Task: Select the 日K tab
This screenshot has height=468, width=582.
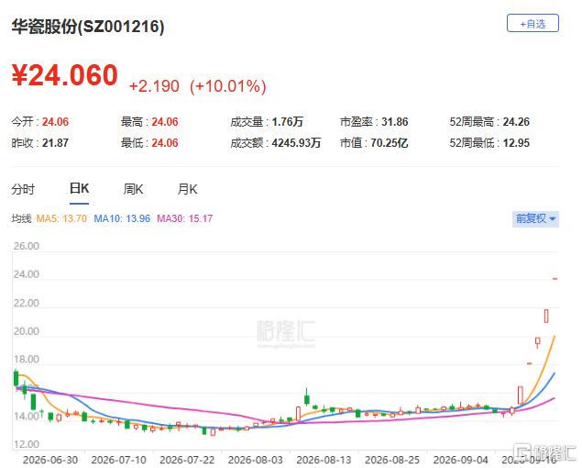Action: [79, 188]
